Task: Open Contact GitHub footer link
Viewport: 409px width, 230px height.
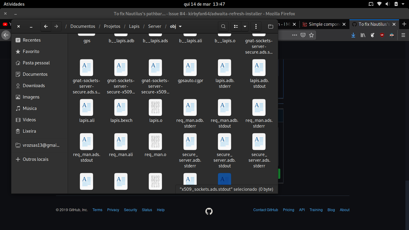Action: click(266, 210)
